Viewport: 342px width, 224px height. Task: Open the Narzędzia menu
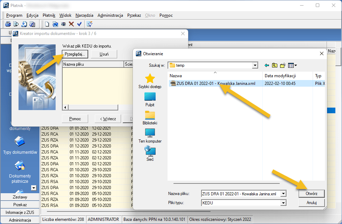click(84, 15)
